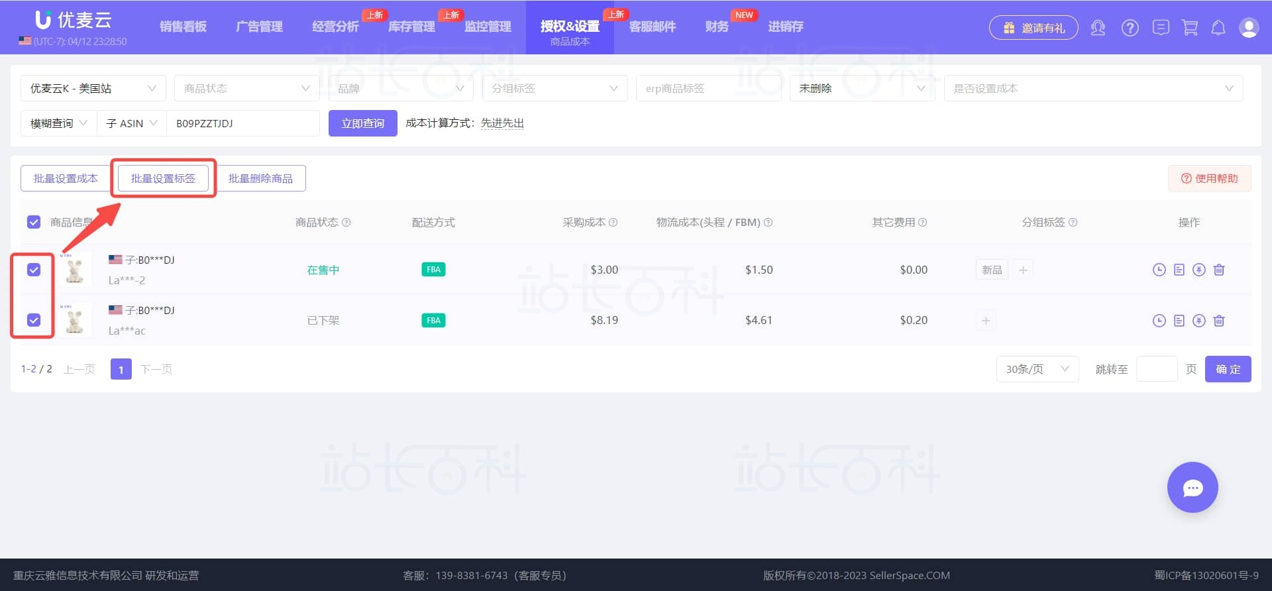Viewport: 1272px width, 591px height.
Task: Click the yen cost icon for La***ac row
Action: (1199, 321)
